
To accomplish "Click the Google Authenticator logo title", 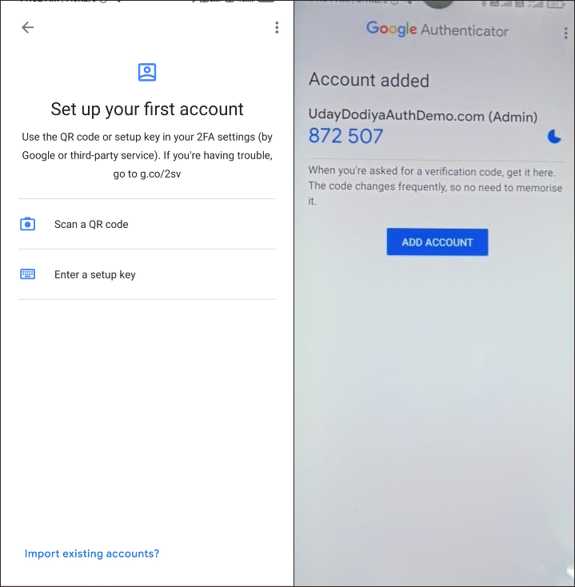I will [437, 30].
